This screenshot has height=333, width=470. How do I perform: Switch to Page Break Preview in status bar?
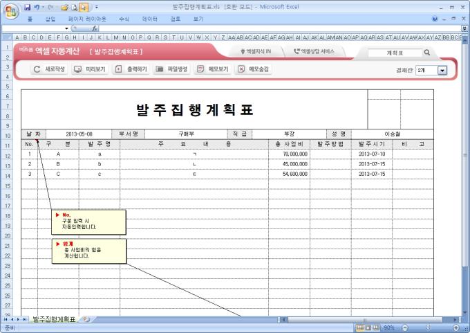point(376,327)
